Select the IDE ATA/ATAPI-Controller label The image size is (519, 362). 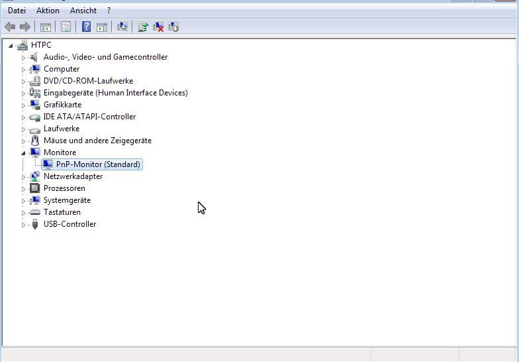(89, 117)
